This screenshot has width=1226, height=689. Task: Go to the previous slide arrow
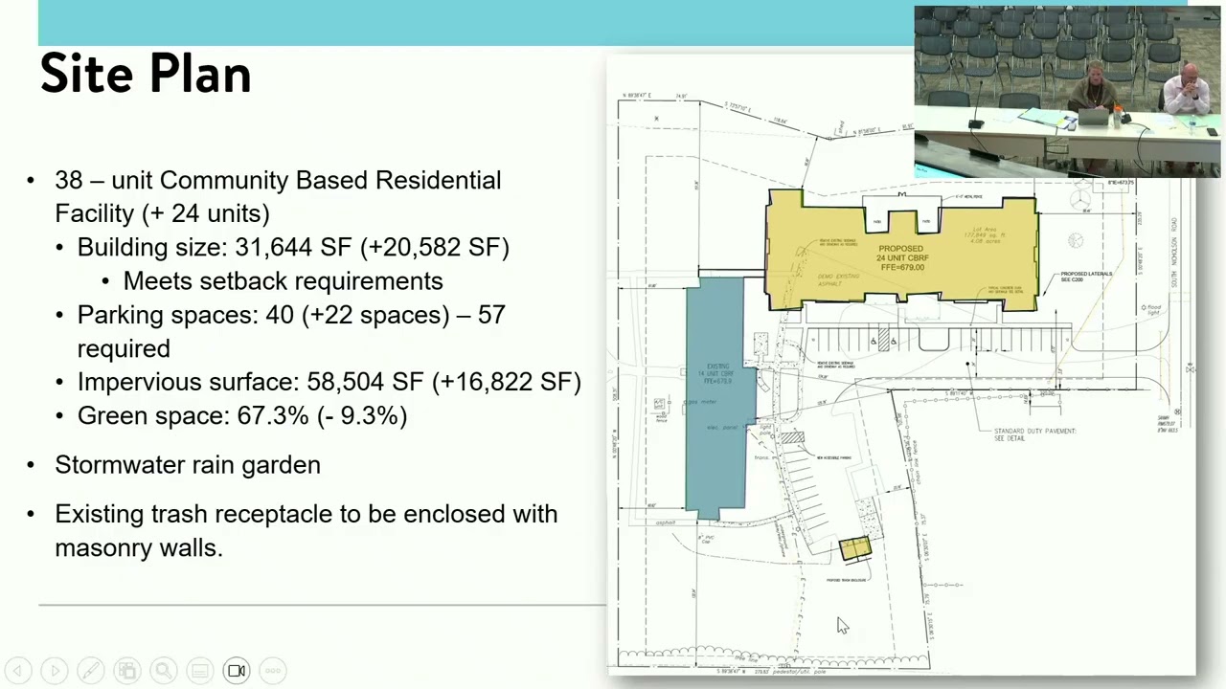click(18, 671)
